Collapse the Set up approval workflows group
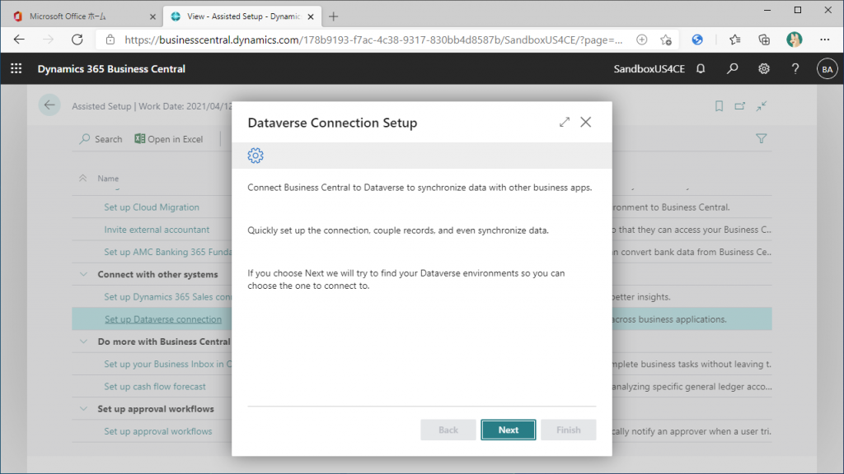This screenshot has height=474, width=844. tap(83, 409)
